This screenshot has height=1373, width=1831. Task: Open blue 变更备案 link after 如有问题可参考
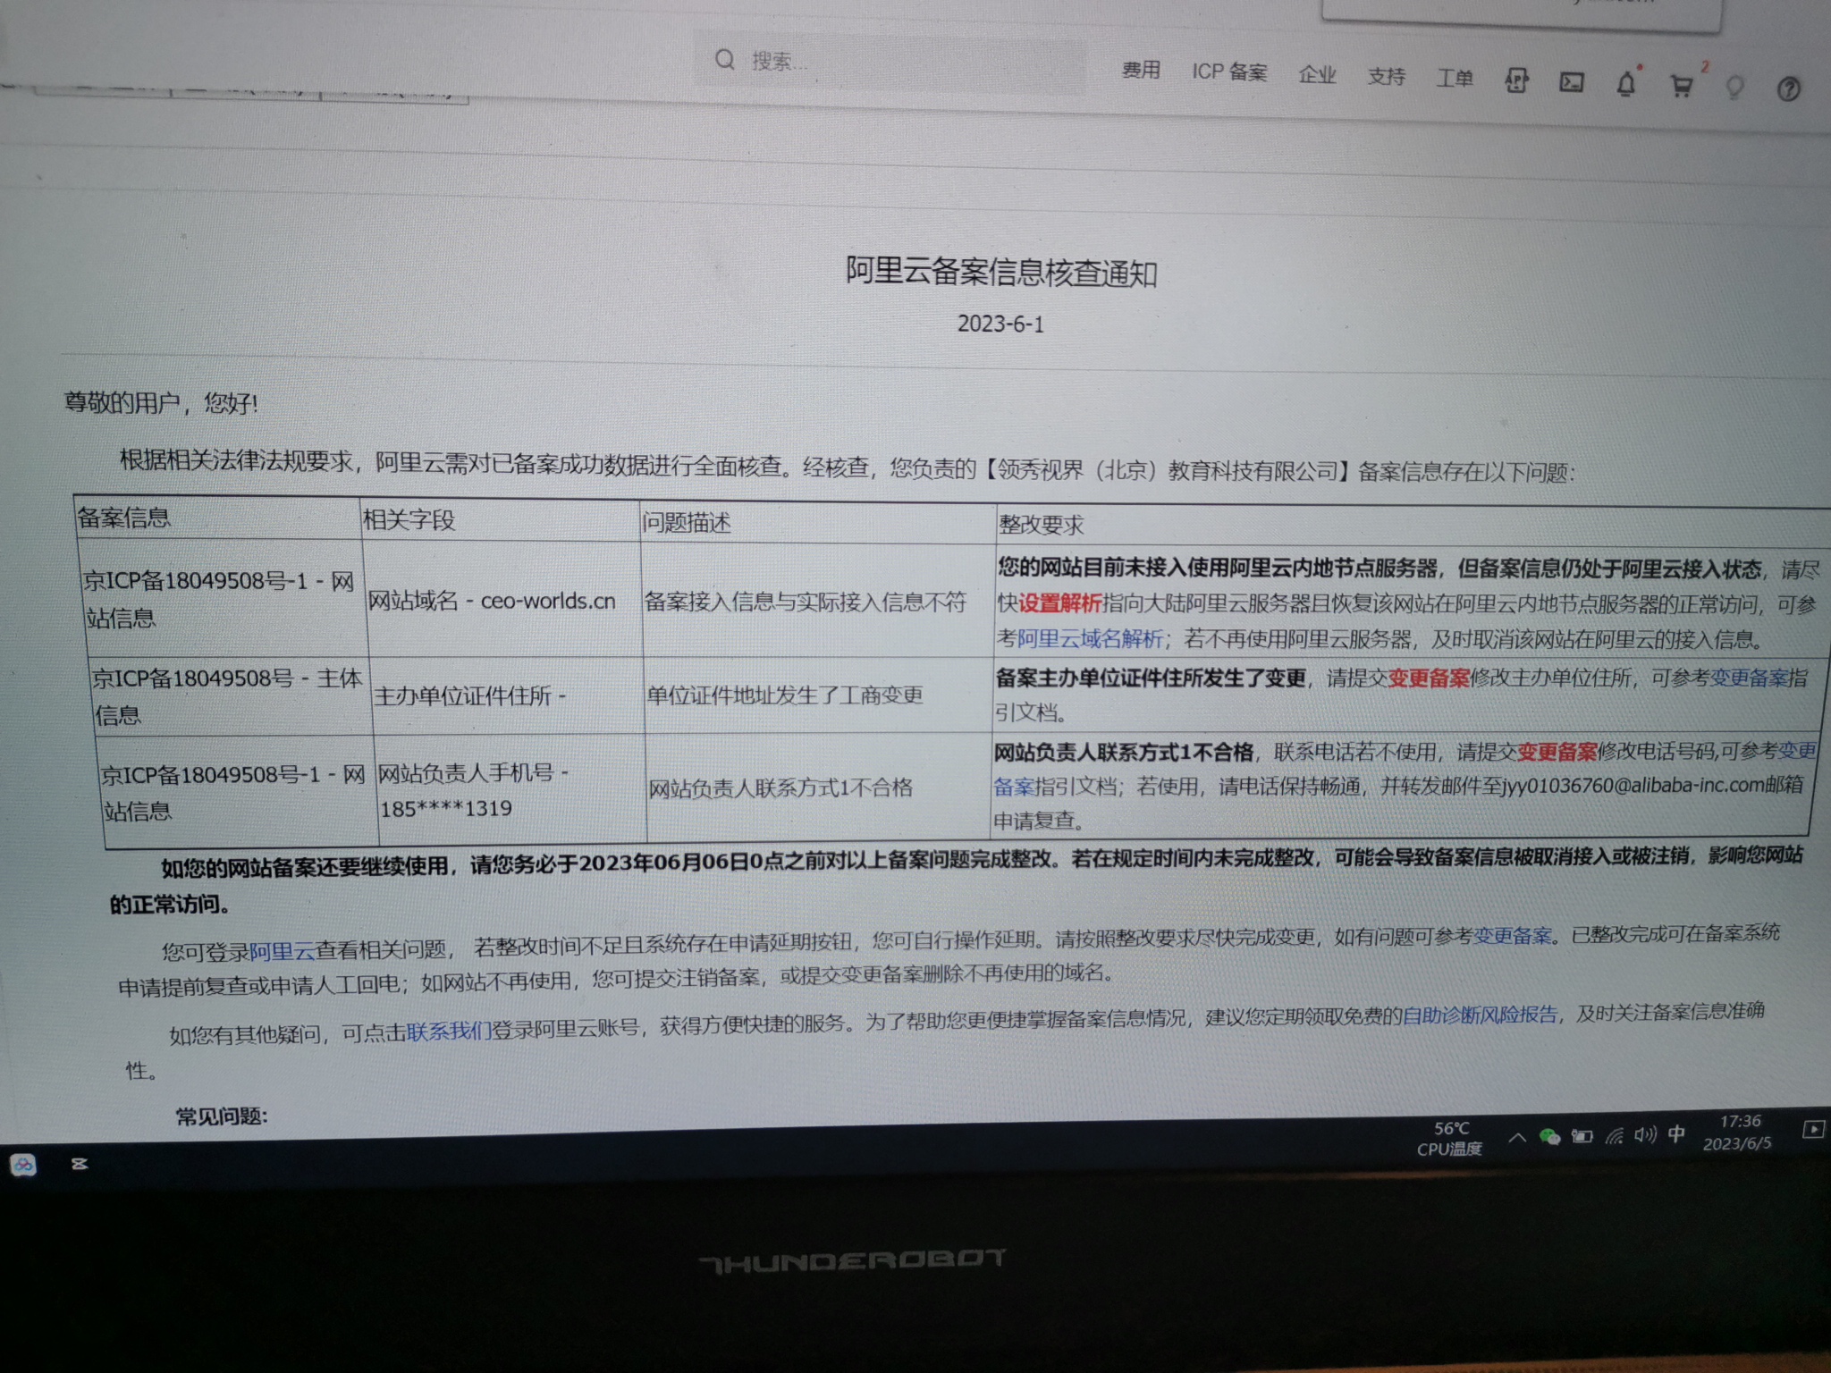tap(1512, 936)
